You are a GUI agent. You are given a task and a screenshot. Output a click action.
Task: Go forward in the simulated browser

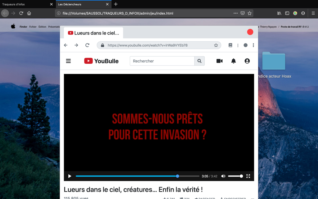[76, 45]
